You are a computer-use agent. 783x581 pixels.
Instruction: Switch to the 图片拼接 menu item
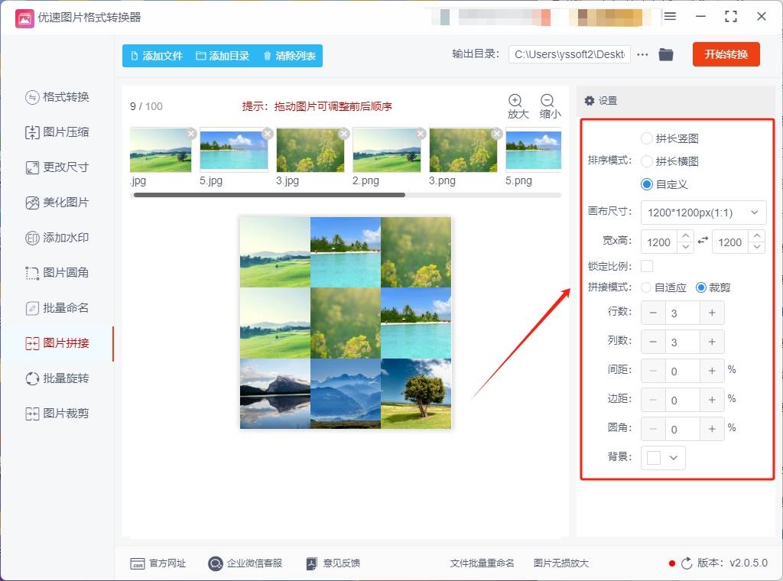pyautogui.click(x=65, y=343)
